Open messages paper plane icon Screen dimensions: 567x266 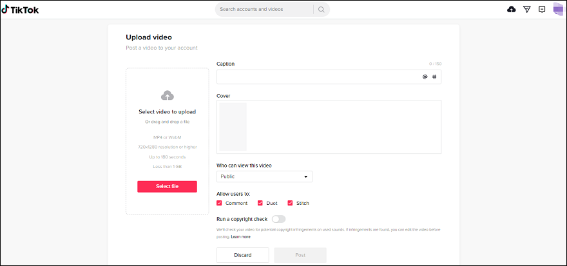click(527, 10)
